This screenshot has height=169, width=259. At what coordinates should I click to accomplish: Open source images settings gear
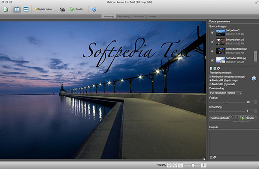point(218,68)
